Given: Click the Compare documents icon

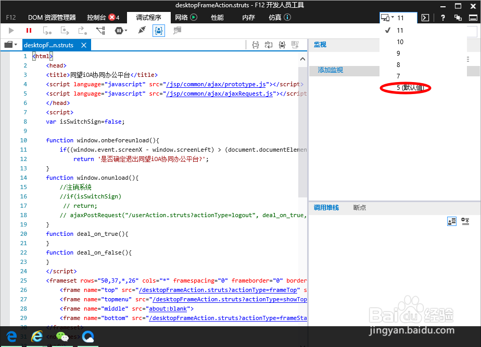Looking at the screenshot, I should 295,45.
